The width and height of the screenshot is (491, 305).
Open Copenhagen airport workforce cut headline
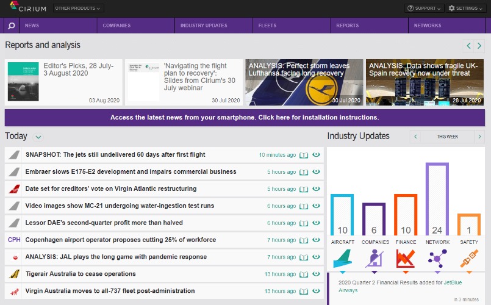[121, 240]
